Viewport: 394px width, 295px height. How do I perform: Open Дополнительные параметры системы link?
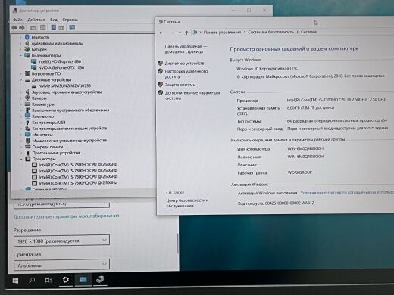(192, 95)
